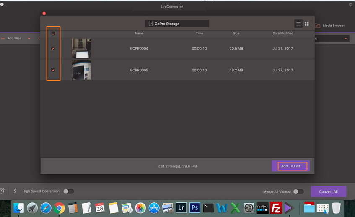Image resolution: width=355 pixels, height=217 pixels.
Task: Open the Trash in the dock
Action: (x=336, y=208)
